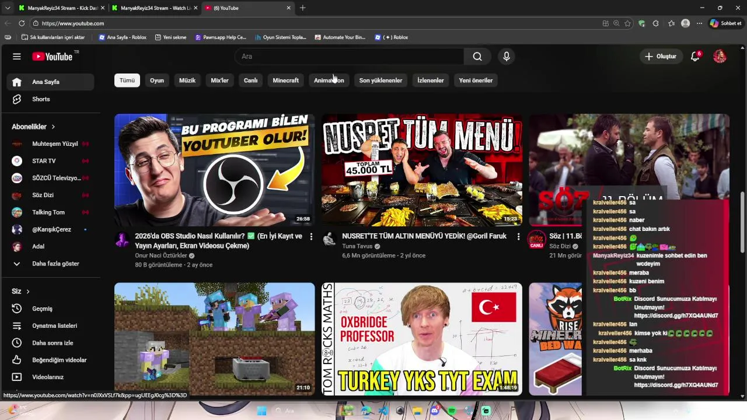Open the new tab plus button
Screen dimensions: 747x420
[302, 8]
